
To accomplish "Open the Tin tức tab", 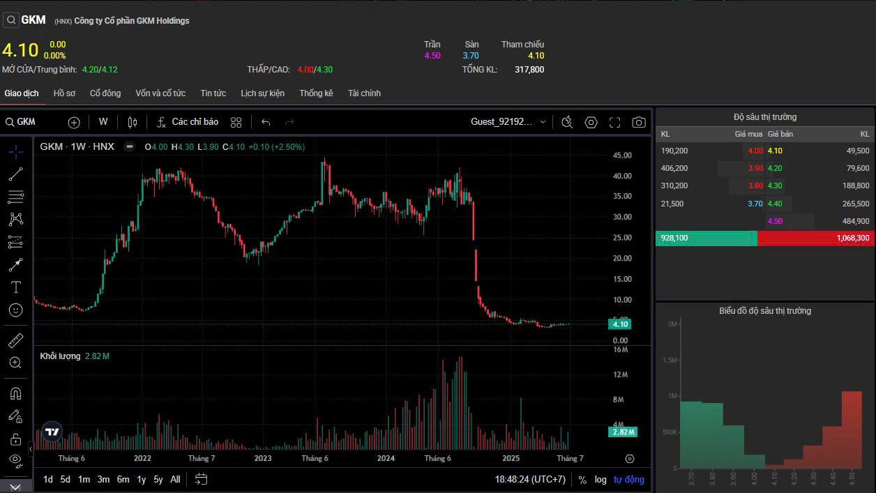I will coord(213,93).
